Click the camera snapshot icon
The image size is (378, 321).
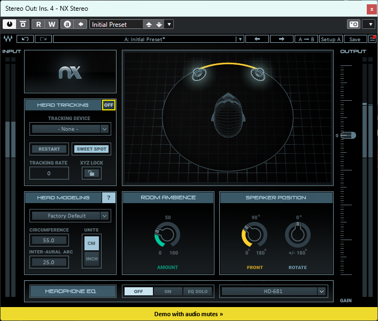click(353, 24)
